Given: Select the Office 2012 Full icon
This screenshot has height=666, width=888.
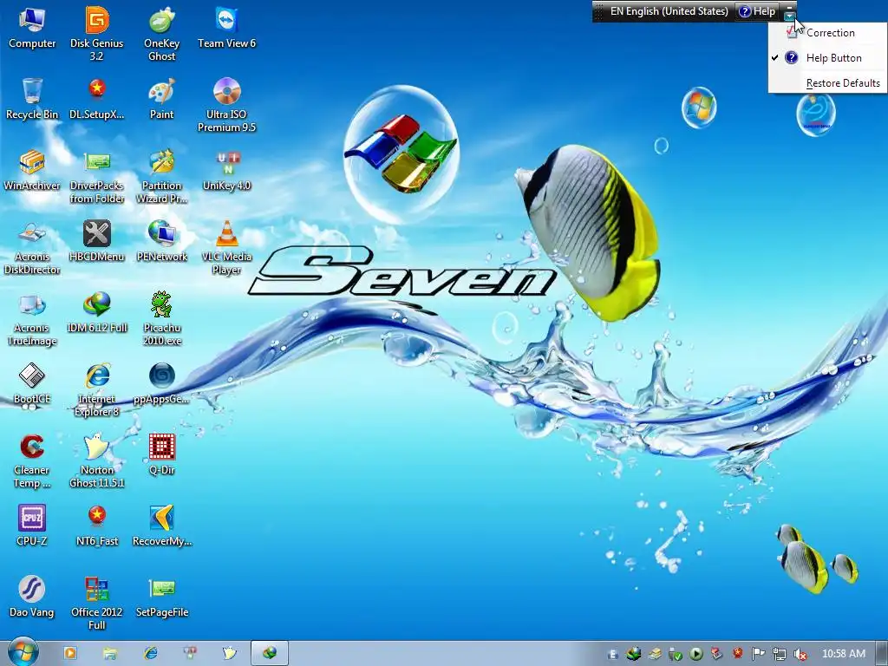Looking at the screenshot, I should [x=97, y=604].
